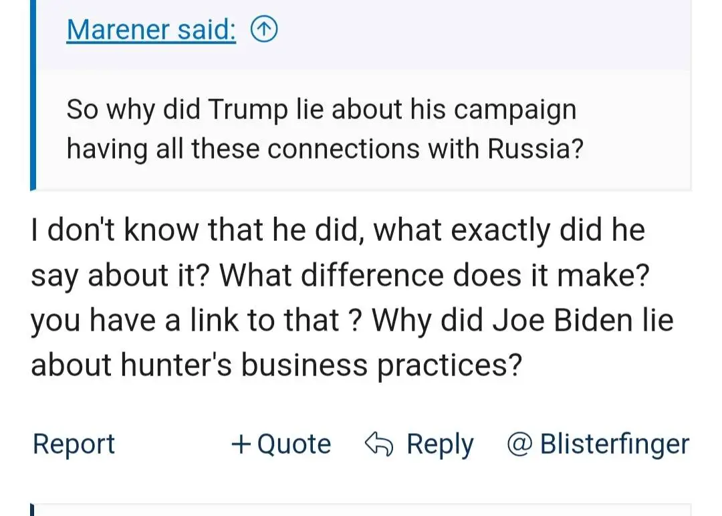Click the last line about hunter's business practices
Viewport: 722px width, 516px height.
click(x=275, y=365)
